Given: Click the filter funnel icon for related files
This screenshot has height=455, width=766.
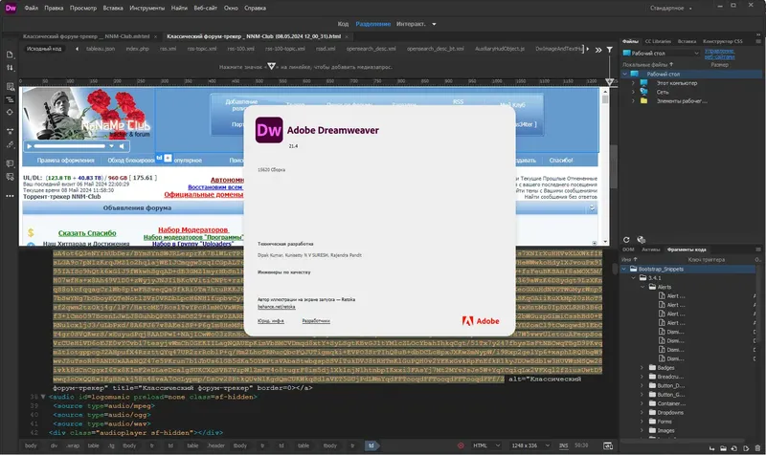Looking at the screenshot, I should click(610, 50).
